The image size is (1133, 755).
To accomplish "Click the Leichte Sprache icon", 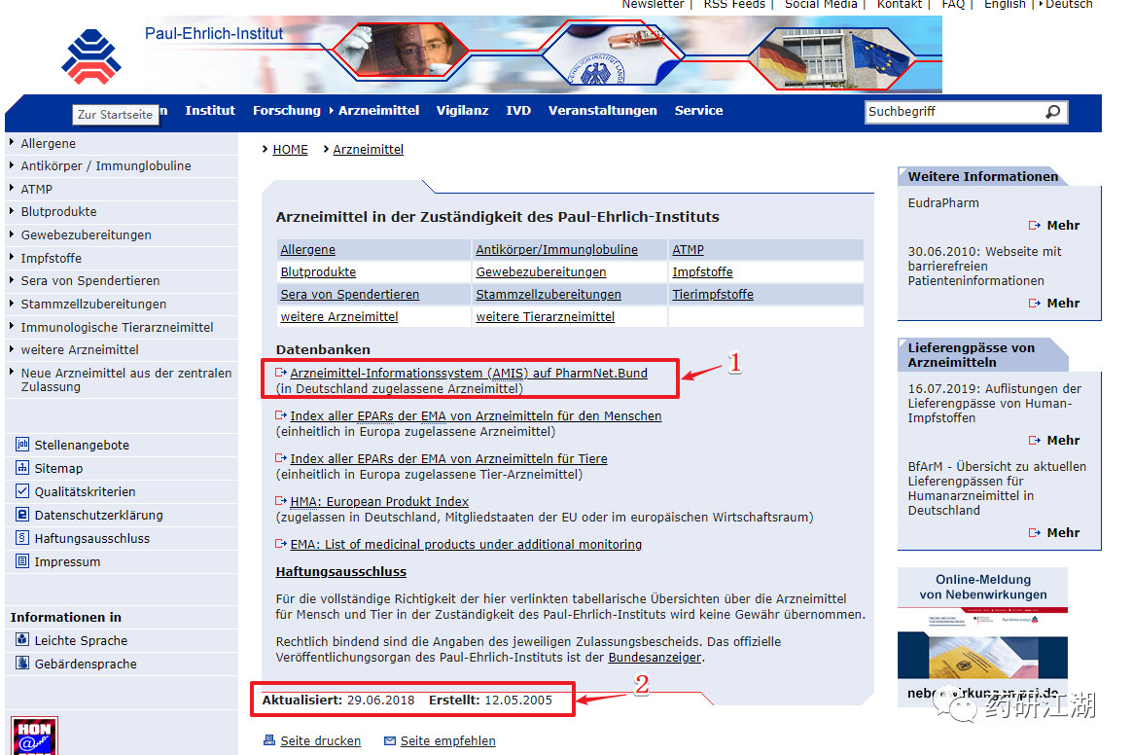I will pos(22,639).
